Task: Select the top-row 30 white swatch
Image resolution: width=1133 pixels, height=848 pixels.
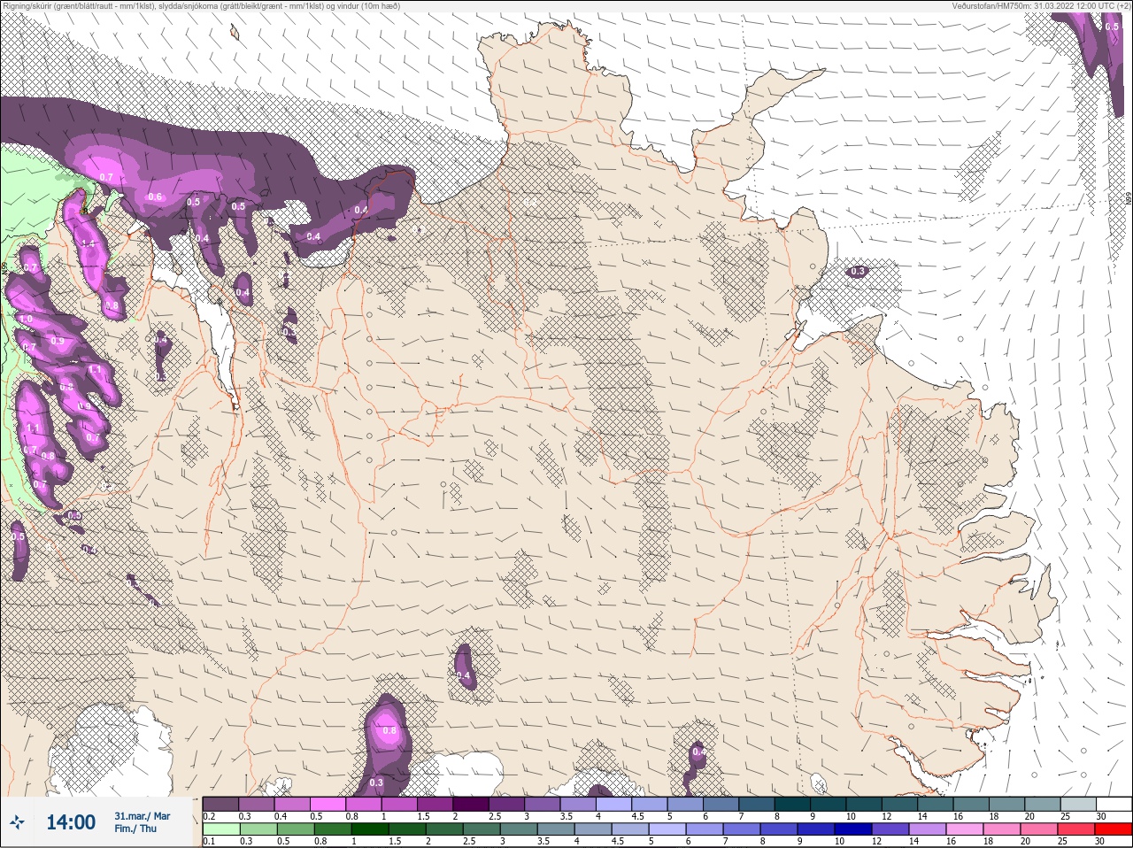Action: (x=1114, y=804)
